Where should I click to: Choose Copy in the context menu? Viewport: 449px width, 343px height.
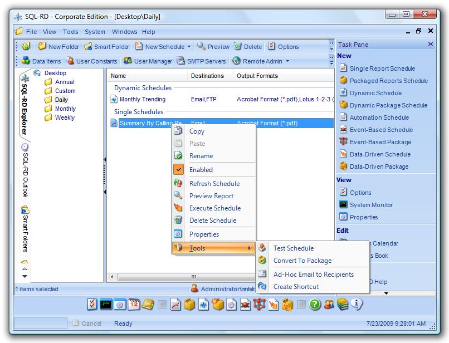coord(214,131)
